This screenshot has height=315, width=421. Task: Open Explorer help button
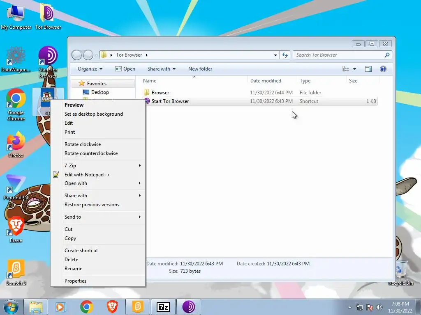pyautogui.click(x=383, y=69)
